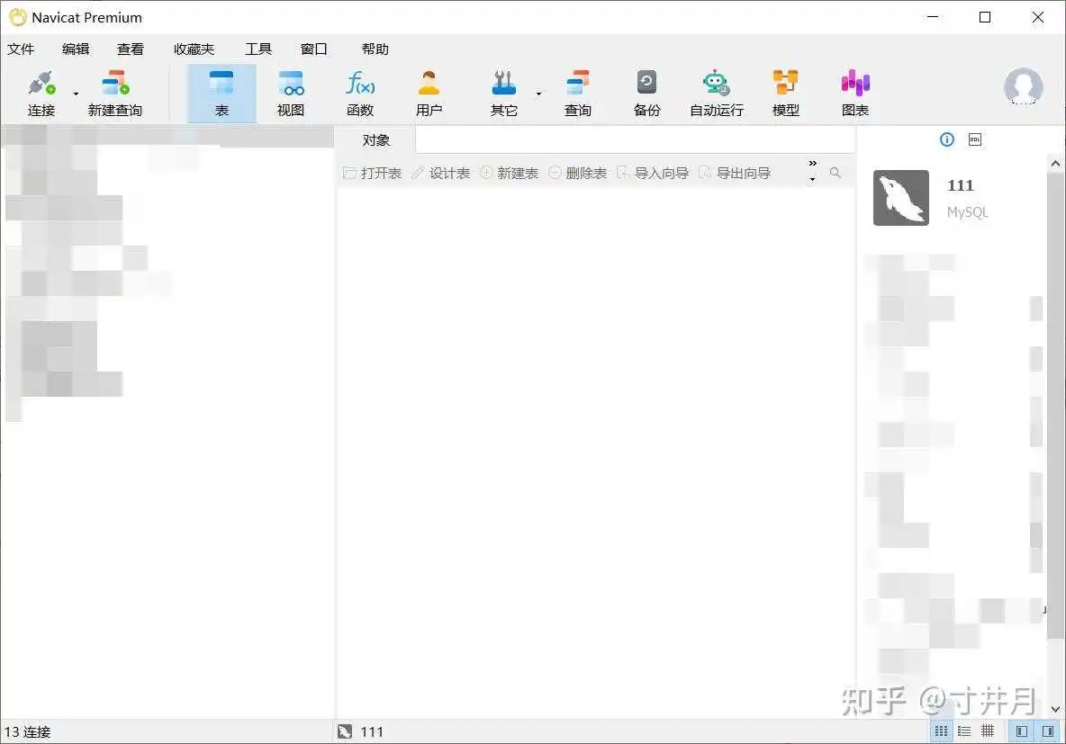Expand the dropdown arrow beside 连接
Image resolution: width=1066 pixels, height=744 pixels.
(76, 94)
